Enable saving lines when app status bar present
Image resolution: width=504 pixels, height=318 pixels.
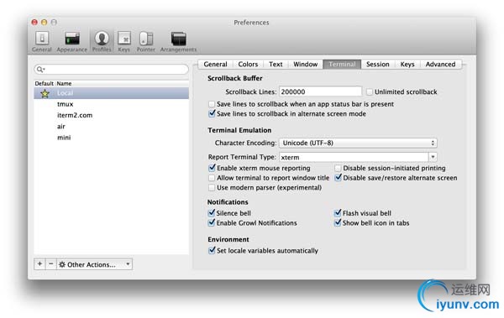point(212,104)
